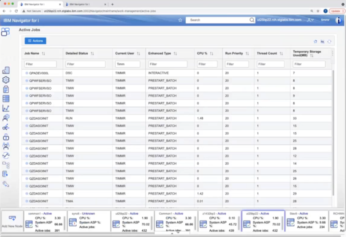The image size is (346, 237).
Task: Sort the table by Current User
Action: (x=138, y=54)
